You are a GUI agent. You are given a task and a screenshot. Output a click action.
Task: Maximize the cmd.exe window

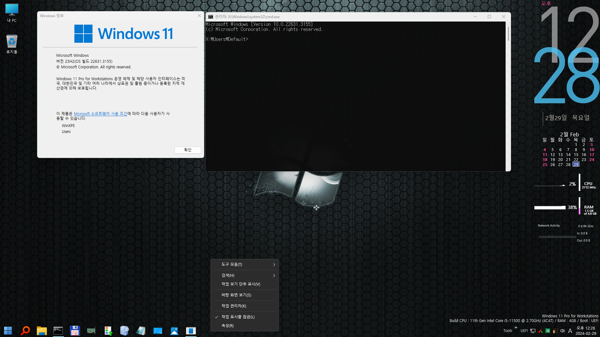489,17
